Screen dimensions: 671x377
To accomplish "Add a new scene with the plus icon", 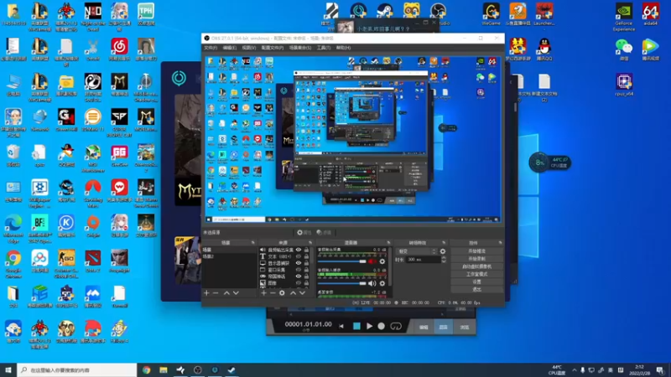I will tap(206, 293).
